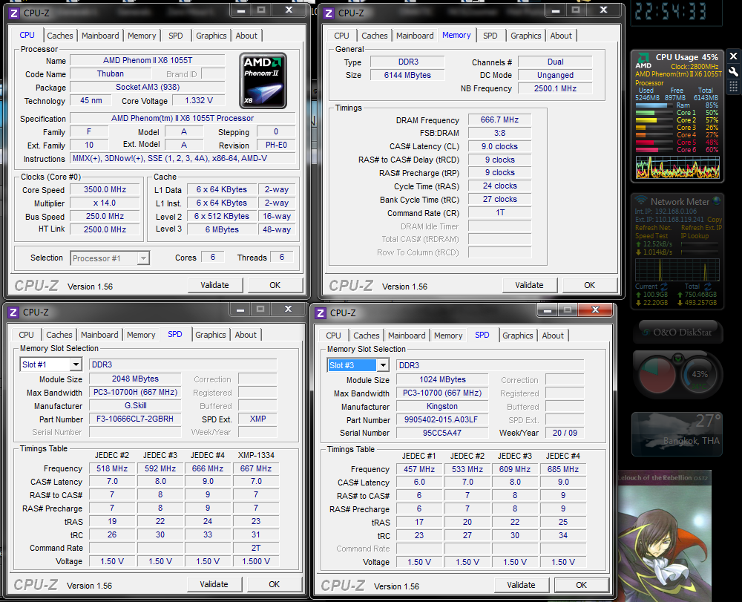The height and width of the screenshot is (602, 742).
Task: Click the part number 'F3-10666CL7-2GBRH'
Action: [135, 419]
